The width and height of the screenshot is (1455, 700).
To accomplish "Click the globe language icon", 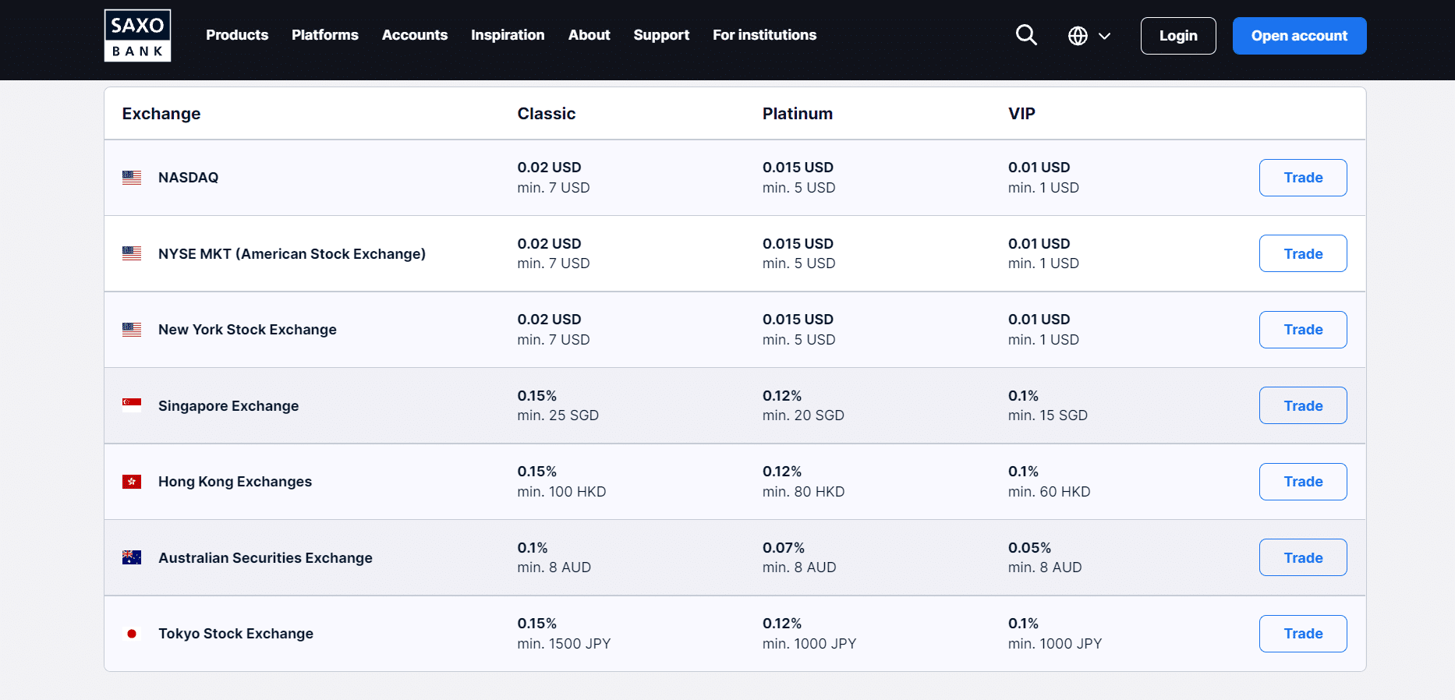I will (x=1078, y=36).
